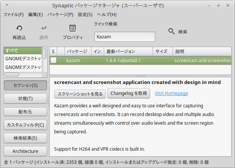This screenshot has height=168, width=235.
Task: Click the section list vertical scrollbar
Action: 44,53
